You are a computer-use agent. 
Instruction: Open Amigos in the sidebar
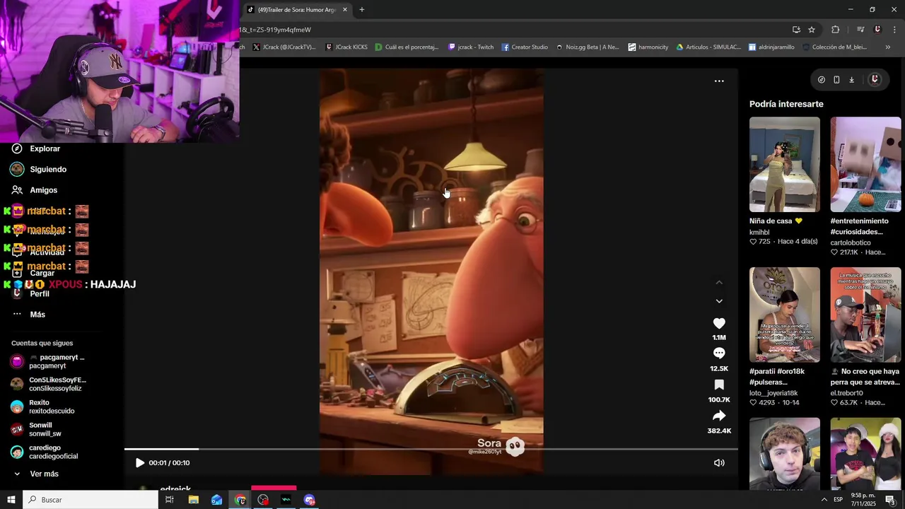pos(43,190)
